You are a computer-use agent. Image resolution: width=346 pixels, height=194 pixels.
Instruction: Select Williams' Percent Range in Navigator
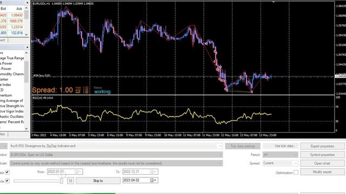click(12, 122)
